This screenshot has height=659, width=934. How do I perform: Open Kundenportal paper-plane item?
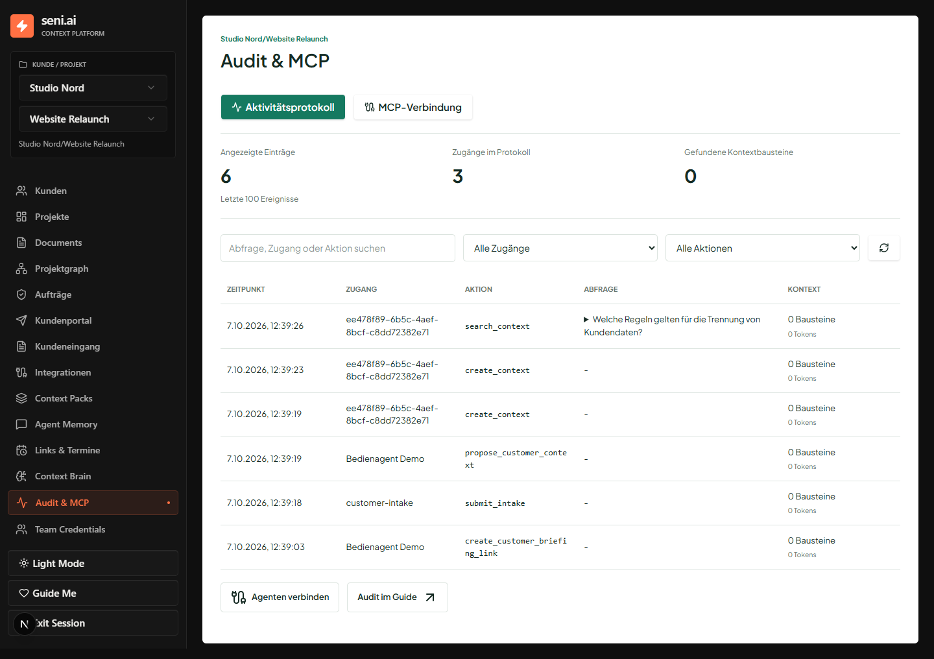coord(93,320)
